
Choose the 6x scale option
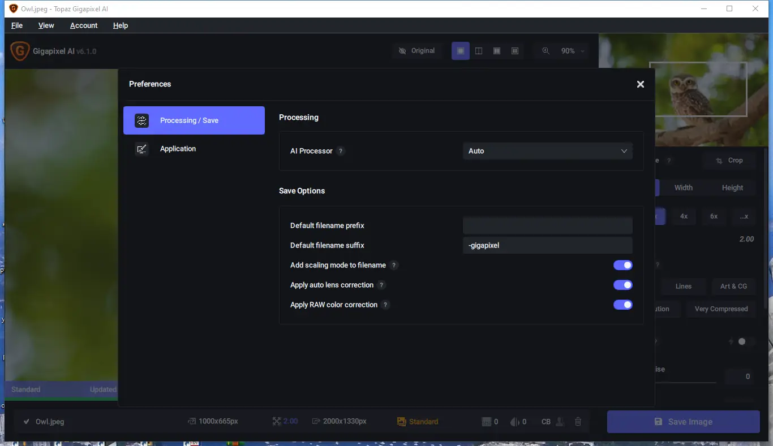[x=714, y=216]
